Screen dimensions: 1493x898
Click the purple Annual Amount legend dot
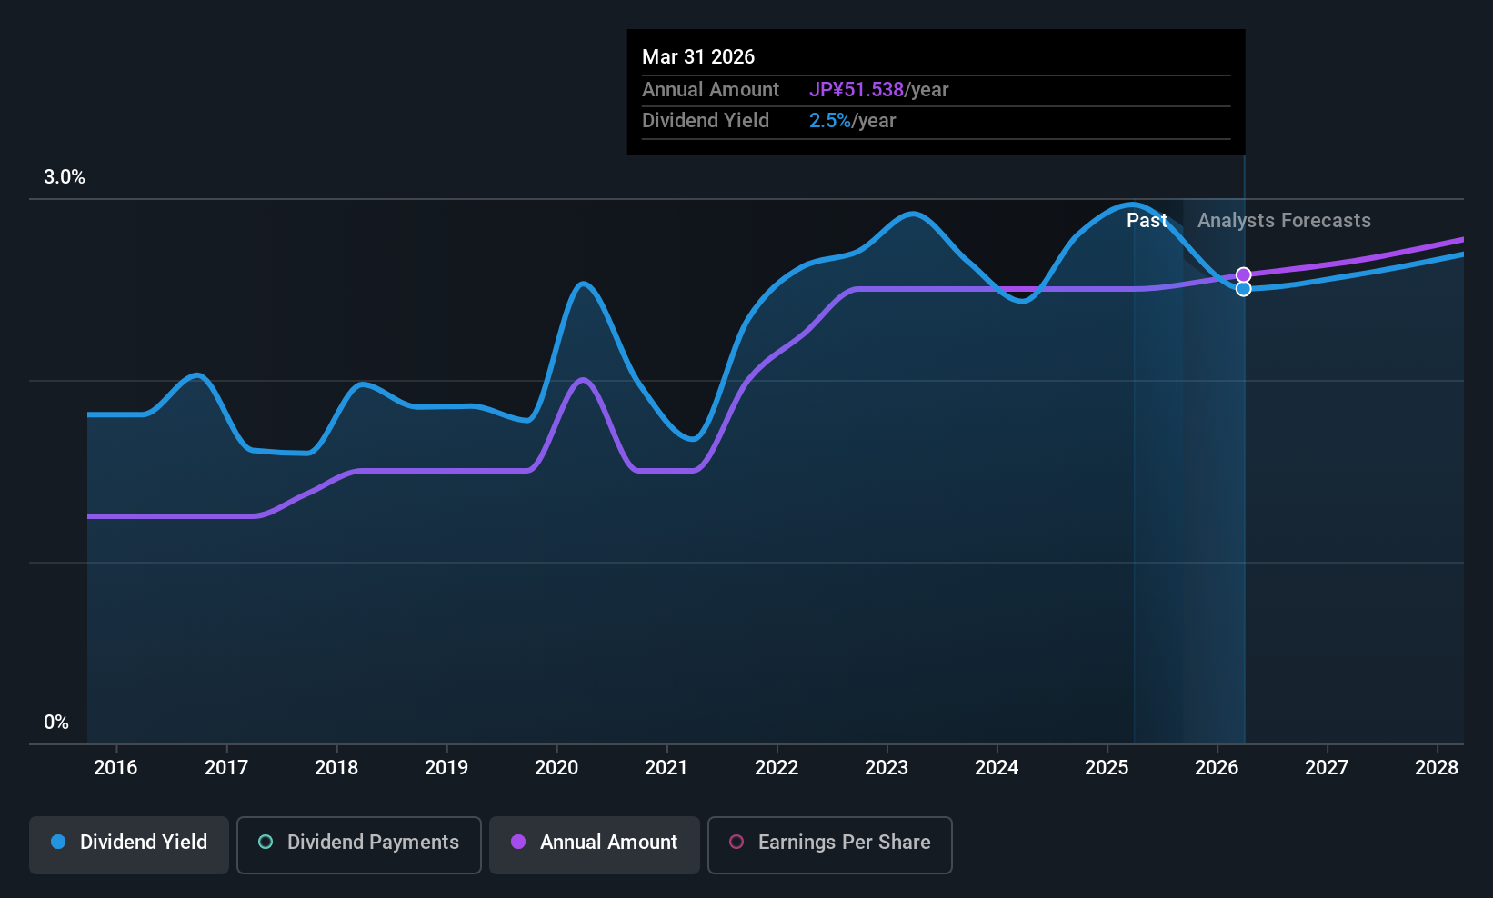pyautogui.click(x=518, y=842)
